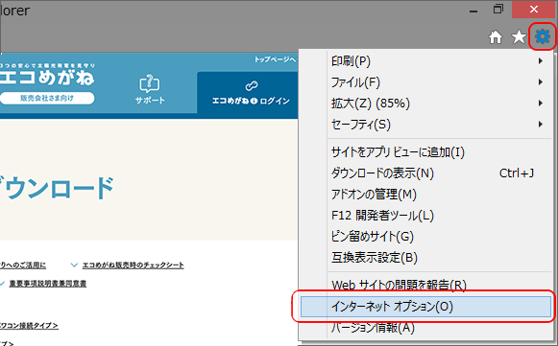
Task: Click the サポート support icon
Action: tap(150, 83)
